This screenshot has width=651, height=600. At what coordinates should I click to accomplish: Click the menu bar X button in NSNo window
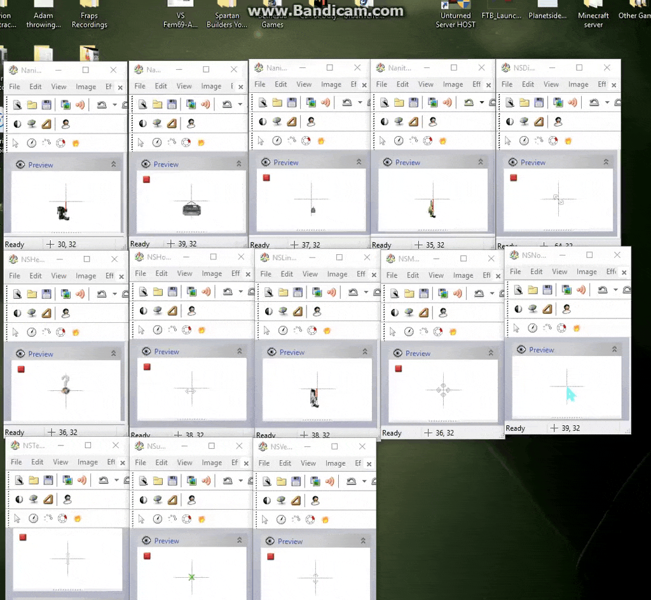(x=624, y=272)
